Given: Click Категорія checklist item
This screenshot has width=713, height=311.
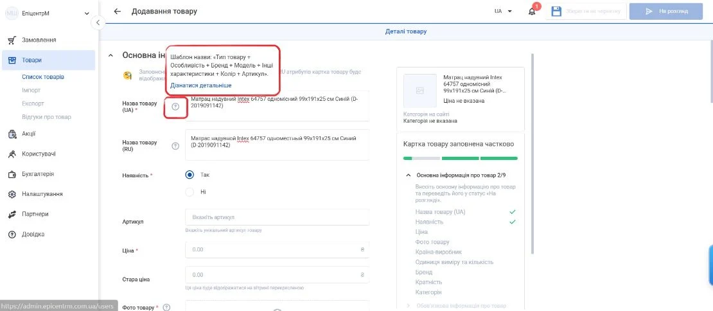Looking at the screenshot, I should pos(428,292).
